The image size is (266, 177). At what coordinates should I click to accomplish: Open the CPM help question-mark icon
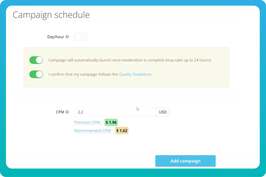67,112
